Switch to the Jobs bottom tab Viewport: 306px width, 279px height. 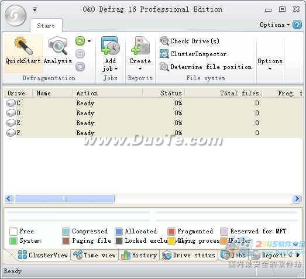point(233,255)
